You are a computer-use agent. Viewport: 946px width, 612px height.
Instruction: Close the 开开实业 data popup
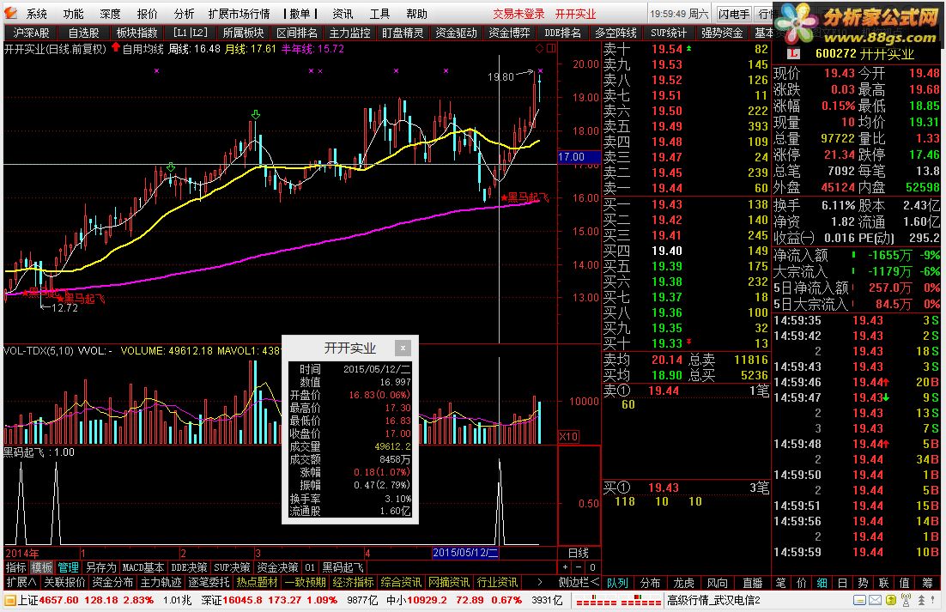403,348
